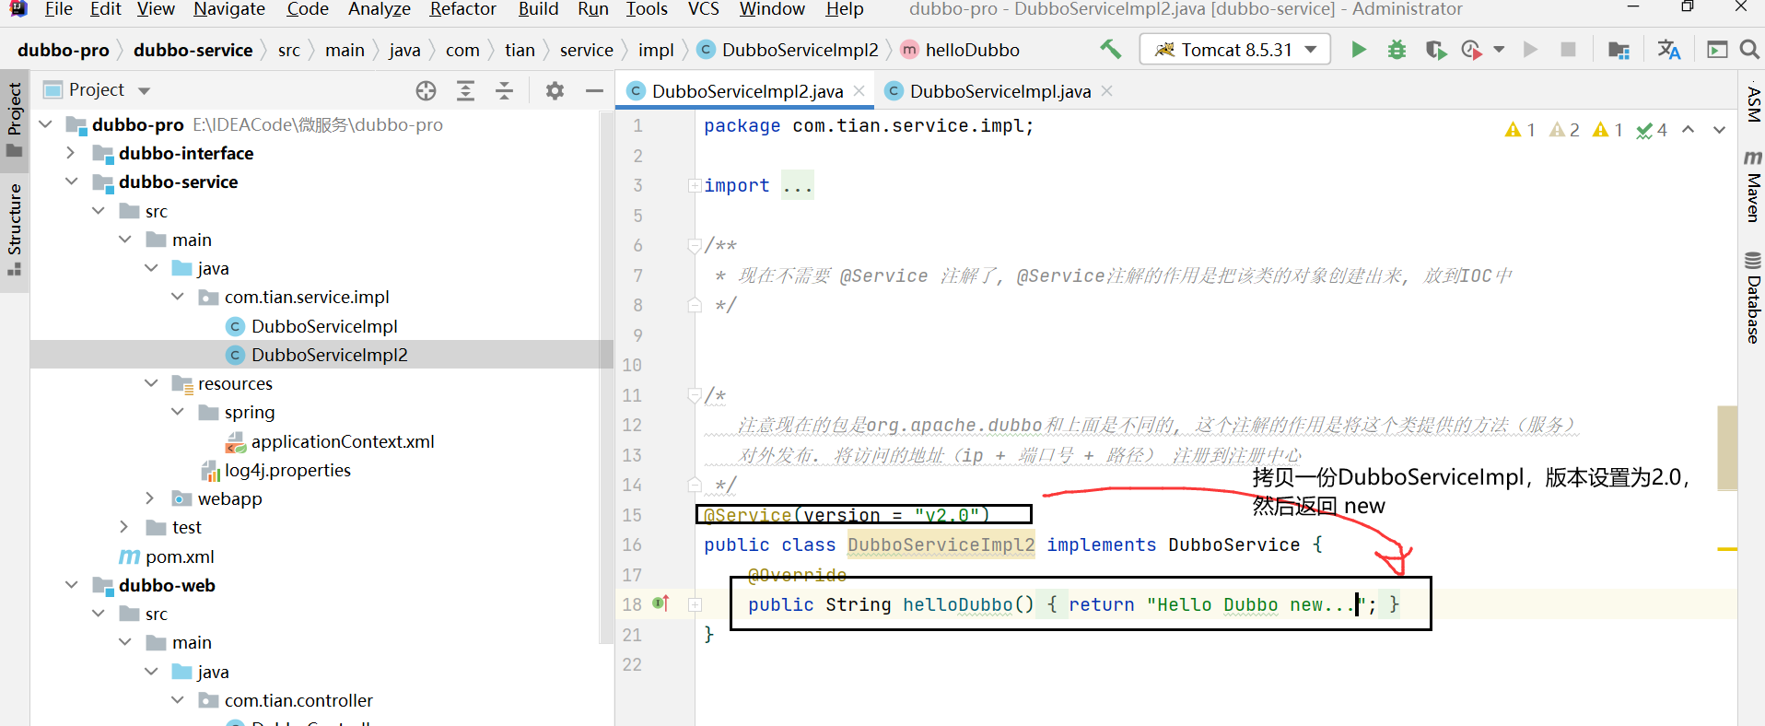Viewport: 1765px width, 726px height.
Task: Open the VCS menu
Action: point(703,9)
